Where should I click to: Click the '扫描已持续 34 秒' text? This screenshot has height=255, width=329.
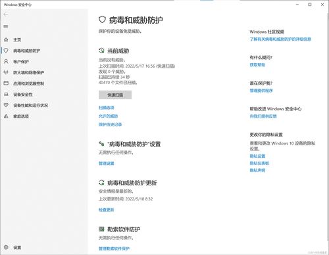click(114, 77)
